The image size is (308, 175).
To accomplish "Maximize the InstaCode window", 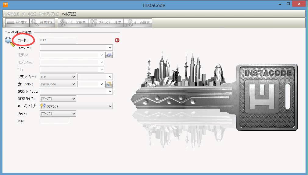I will pyautogui.click(x=288, y=4).
